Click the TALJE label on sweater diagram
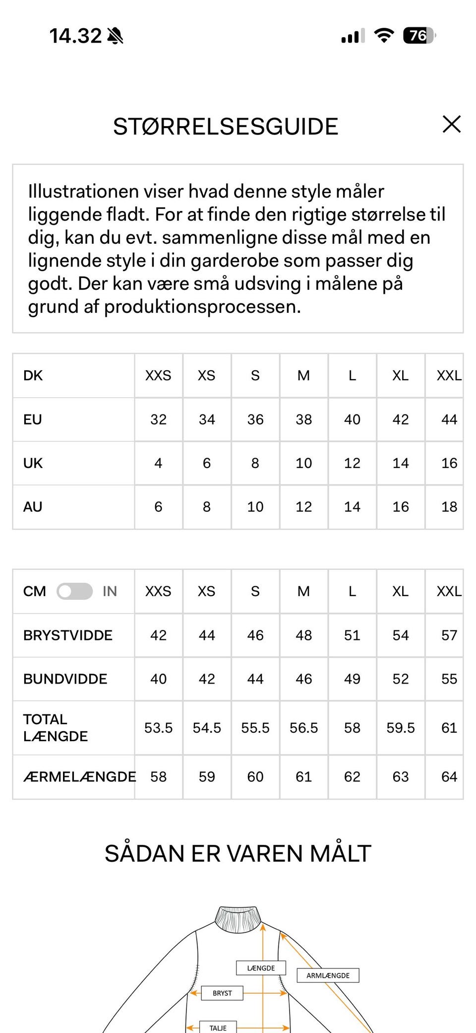The height and width of the screenshot is (1033, 476). tap(218, 1028)
